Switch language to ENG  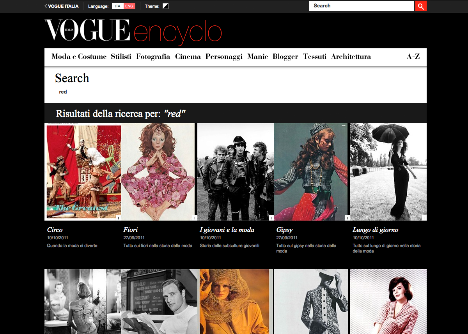pos(129,6)
